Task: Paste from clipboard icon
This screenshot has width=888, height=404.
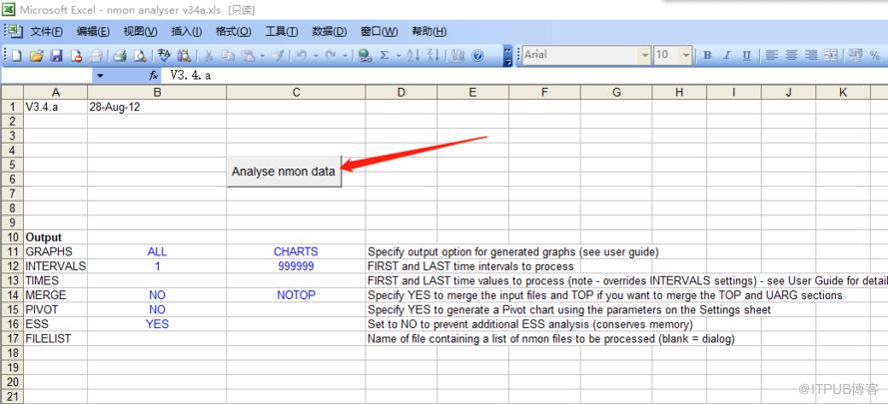Action: point(248,56)
